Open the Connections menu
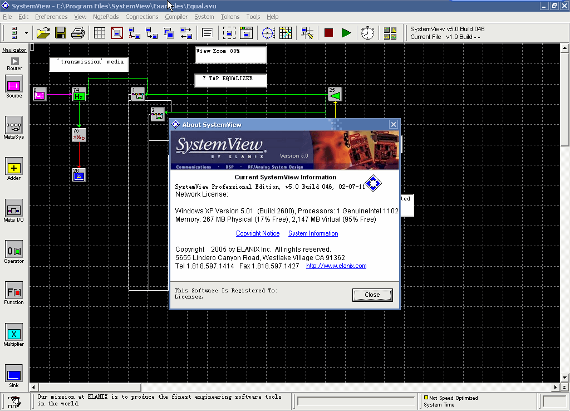The height and width of the screenshot is (411, 570). coord(142,17)
